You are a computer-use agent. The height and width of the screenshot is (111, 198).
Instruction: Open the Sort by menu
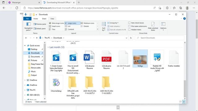tap(104, 27)
